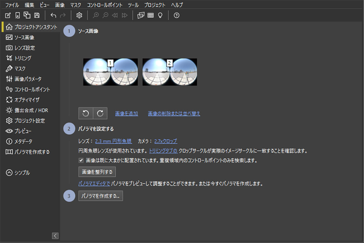This screenshot has height=243, width=364.
Task: Open オプティマイザ sidebar tab
Action: (x=31, y=100)
